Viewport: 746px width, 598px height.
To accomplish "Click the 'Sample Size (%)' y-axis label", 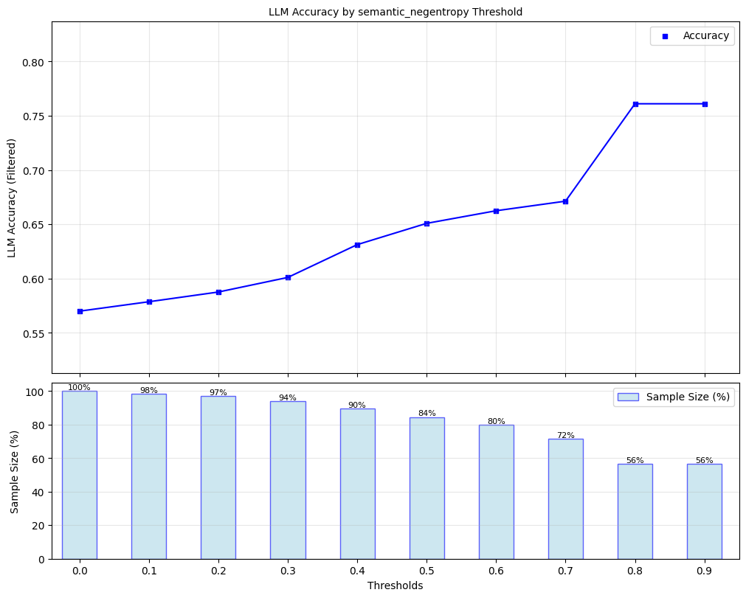I will click(x=15, y=471).
